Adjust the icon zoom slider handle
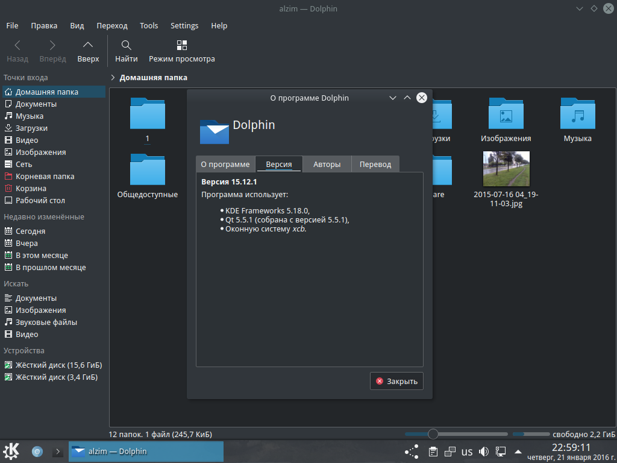The width and height of the screenshot is (617, 463). (x=433, y=434)
